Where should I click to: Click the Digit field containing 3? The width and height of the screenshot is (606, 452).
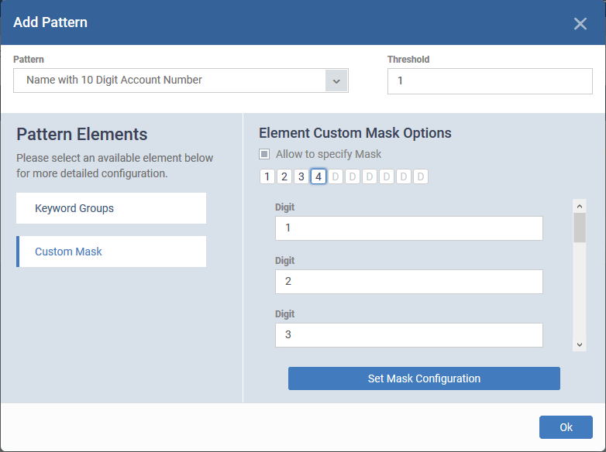coord(409,335)
